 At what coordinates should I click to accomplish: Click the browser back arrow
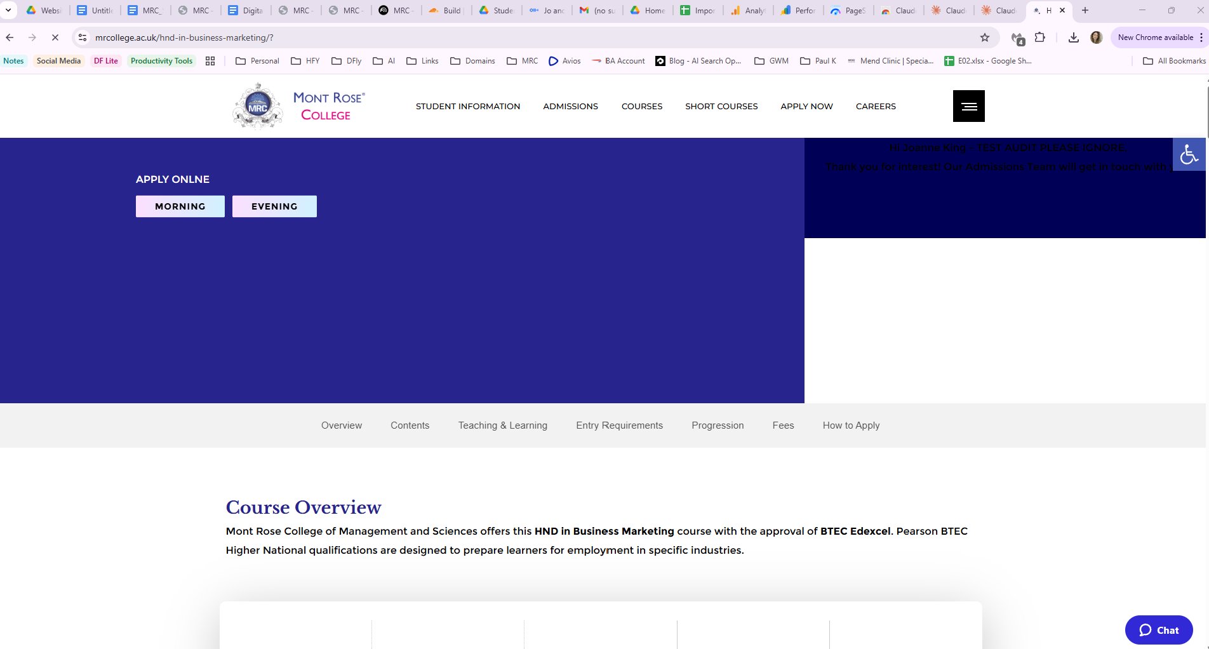pyautogui.click(x=9, y=37)
